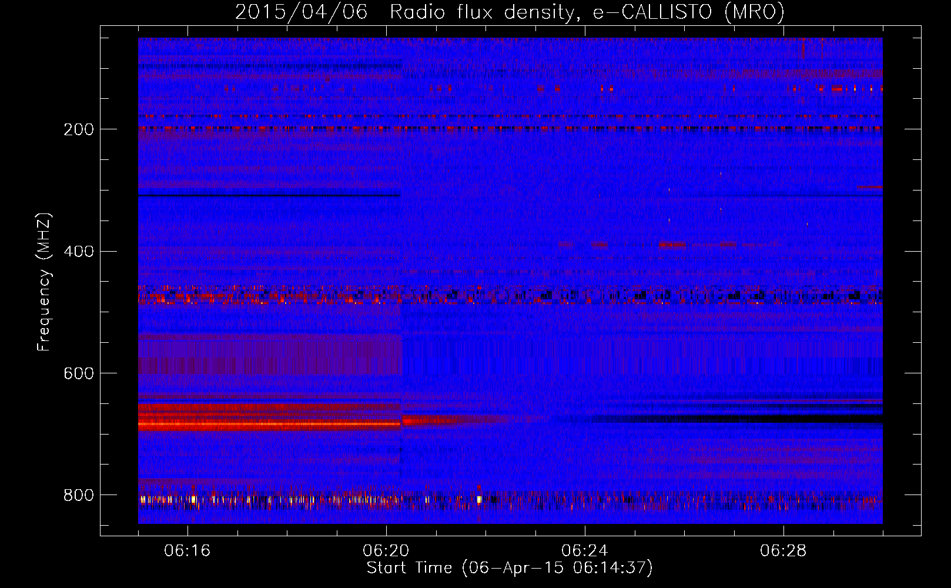This screenshot has width=951, height=588.
Task: Click the 06:24 time tick label
Action: 584,551
